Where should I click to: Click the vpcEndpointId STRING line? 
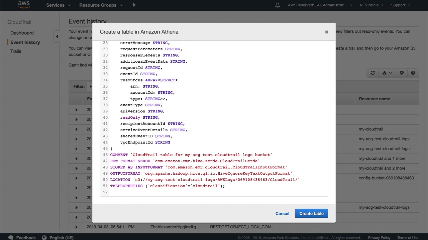(x=145, y=142)
